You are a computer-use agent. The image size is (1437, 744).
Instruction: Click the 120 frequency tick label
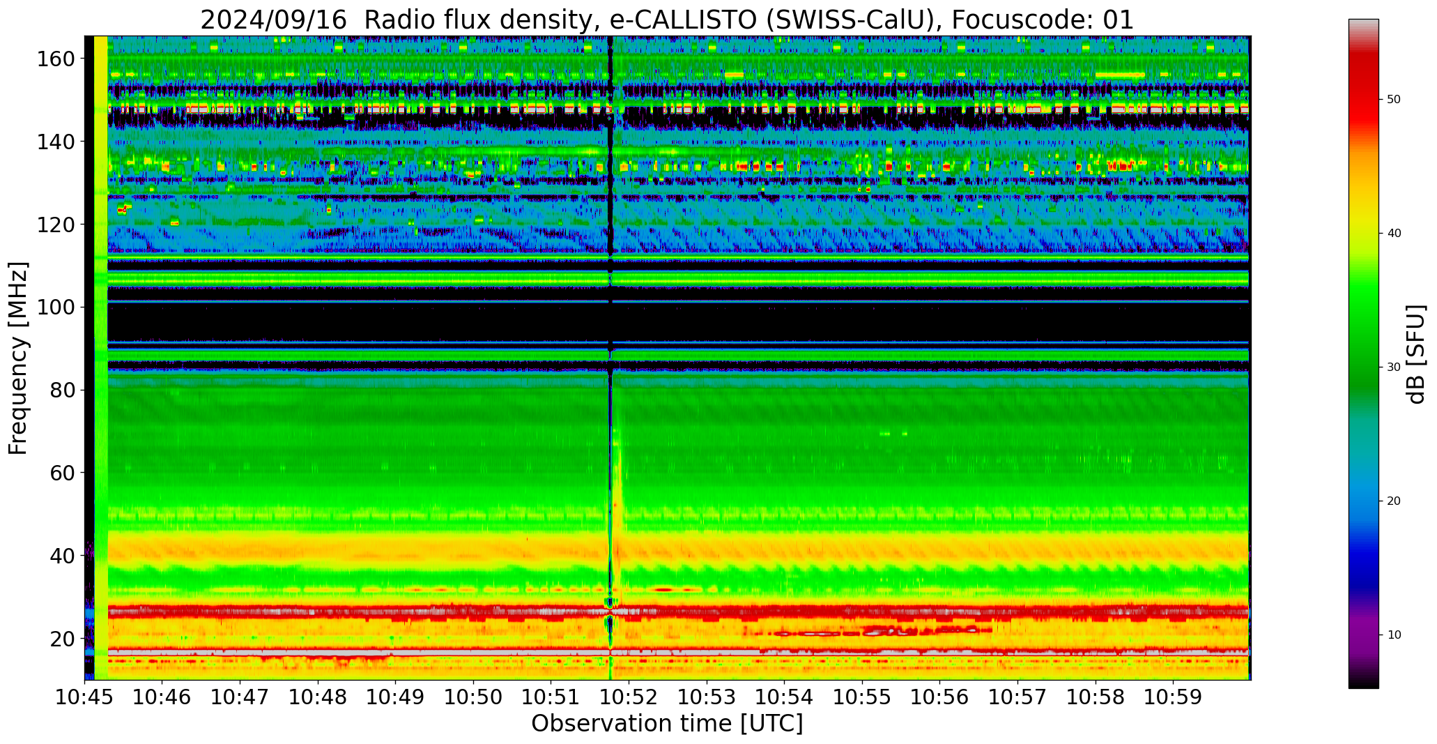[55, 225]
